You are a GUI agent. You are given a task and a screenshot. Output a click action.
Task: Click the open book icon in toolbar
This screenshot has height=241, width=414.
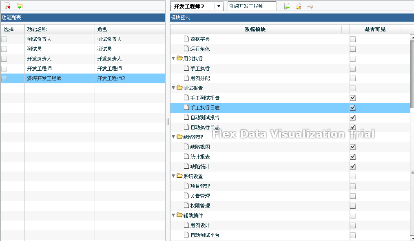click(x=310, y=6)
